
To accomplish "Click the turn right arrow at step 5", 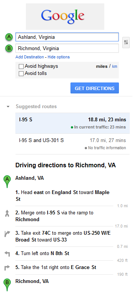I will pyautogui.click(x=7, y=268).
